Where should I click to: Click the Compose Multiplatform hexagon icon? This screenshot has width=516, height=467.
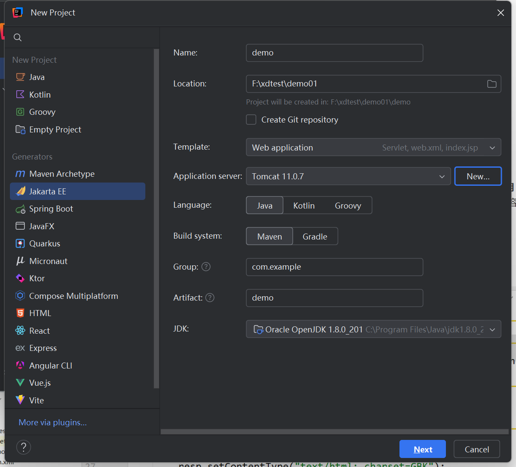(x=20, y=296)
